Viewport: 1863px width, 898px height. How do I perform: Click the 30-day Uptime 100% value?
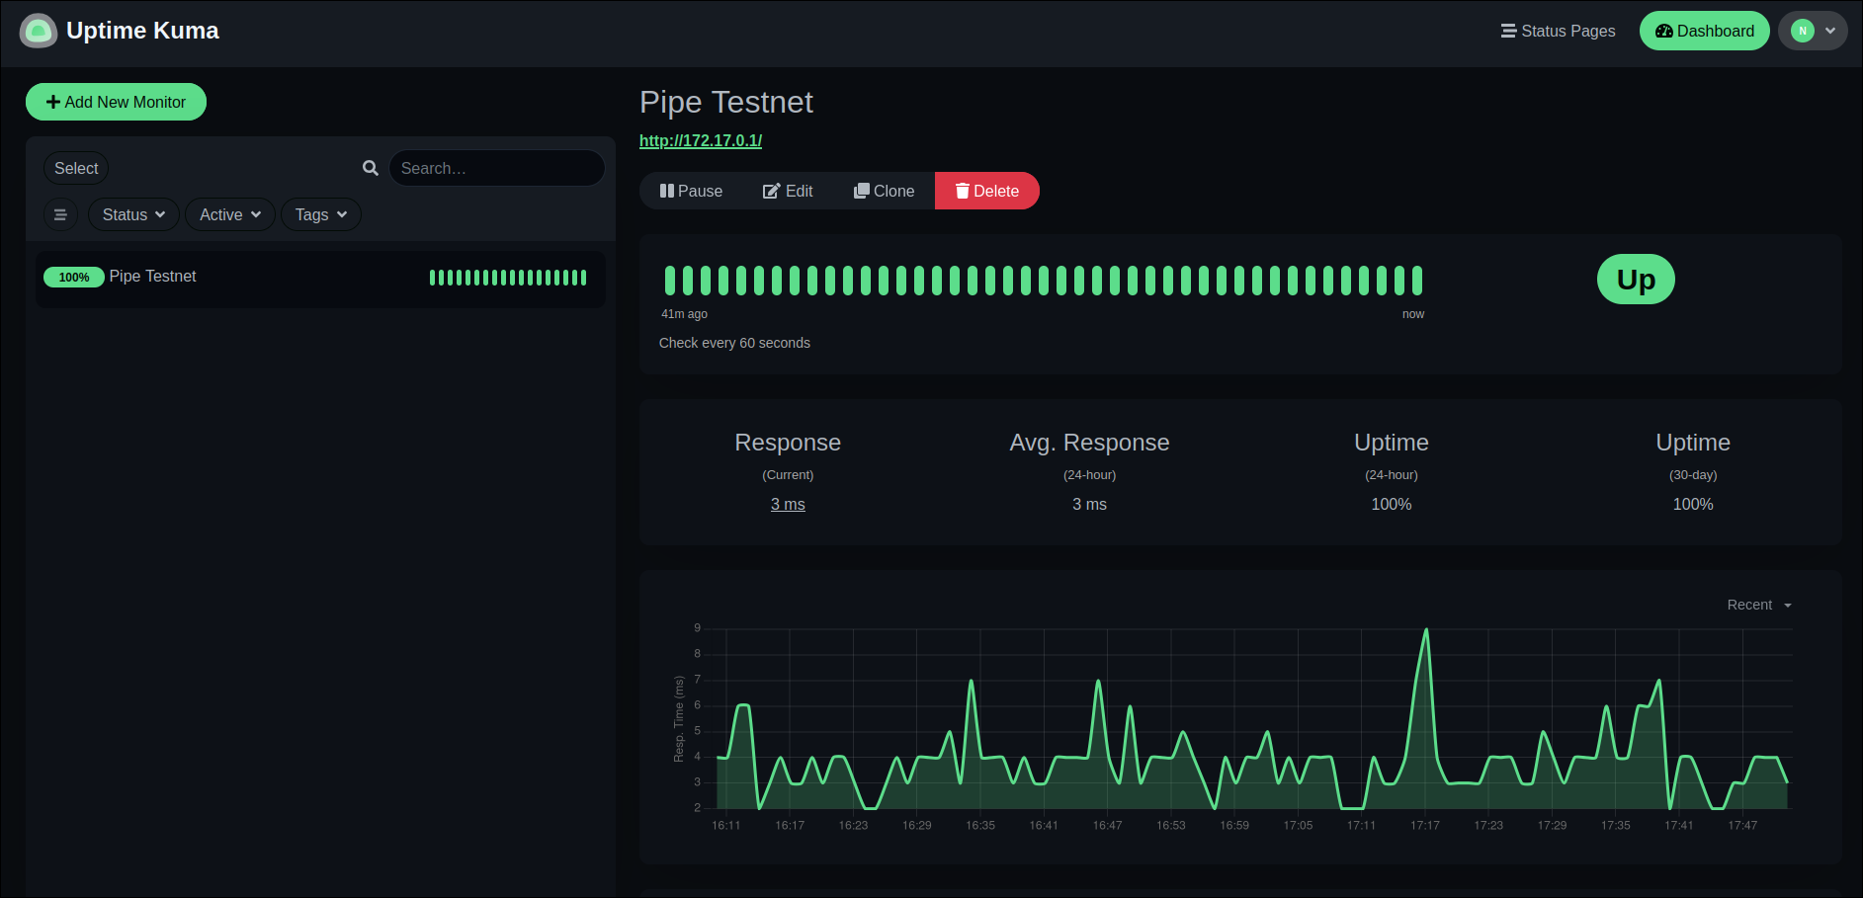1693,504
